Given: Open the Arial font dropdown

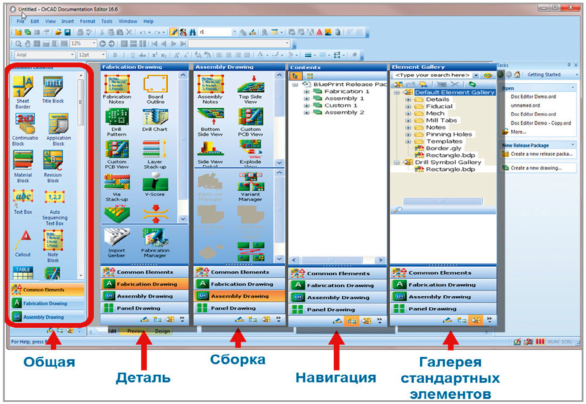Looking at the screenshot, I should coord(73,55).
